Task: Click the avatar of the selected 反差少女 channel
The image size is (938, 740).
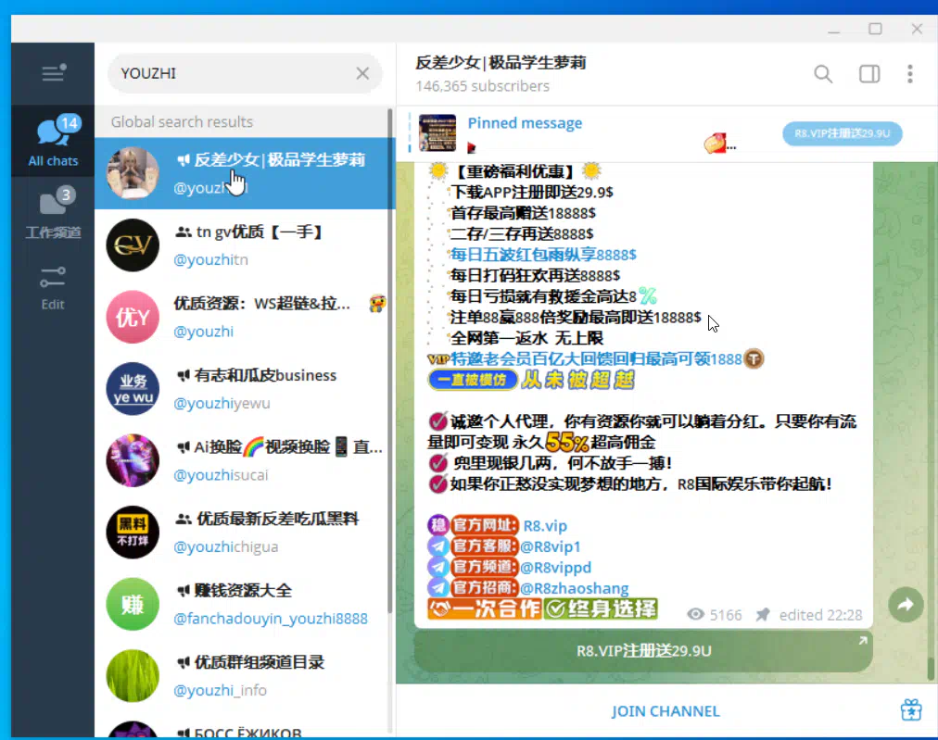Action: point(133,173)
